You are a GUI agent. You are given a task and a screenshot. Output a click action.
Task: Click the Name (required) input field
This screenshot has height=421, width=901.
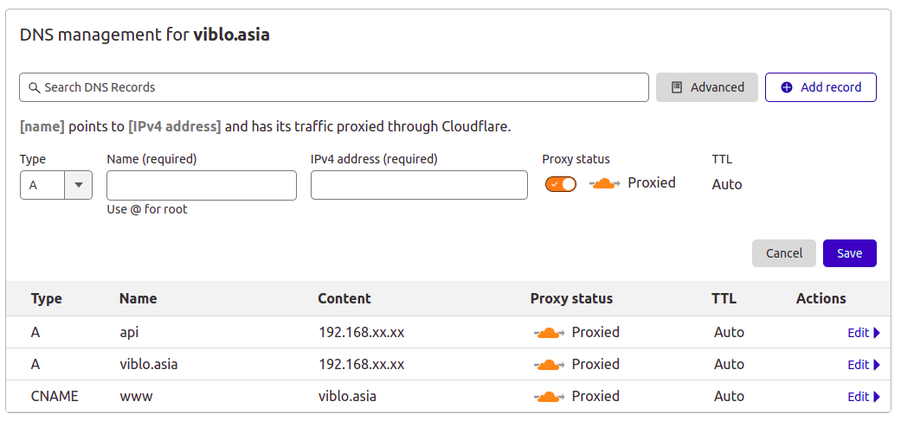pyautogui.click(x=202, y=185)
